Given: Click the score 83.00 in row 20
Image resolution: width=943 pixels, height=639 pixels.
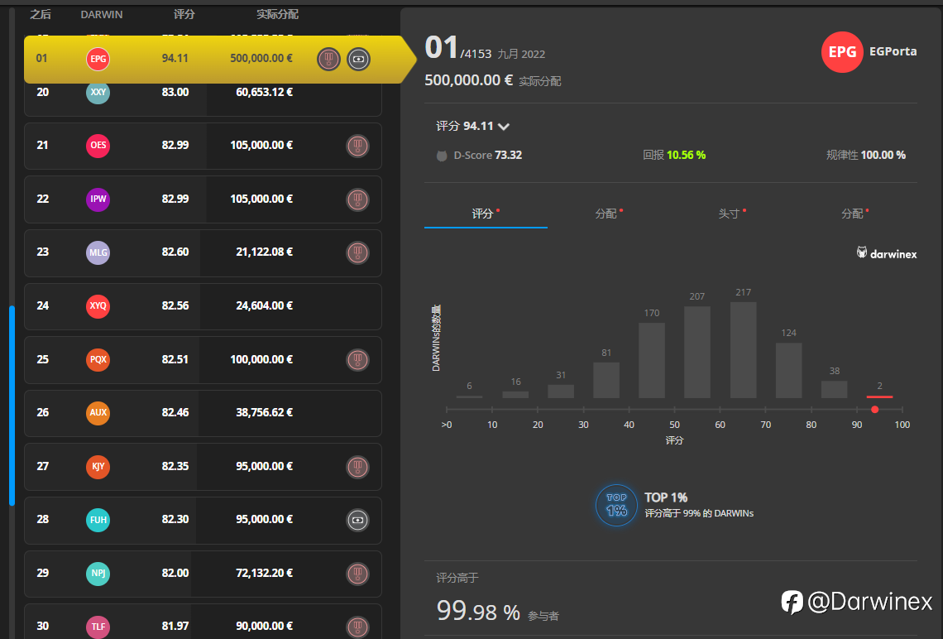Looking at the screenshot, I should pyautogui.click(x=175, y=93).
